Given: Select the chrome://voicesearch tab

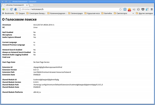Looking at the screenshot, I should pos(15,5).
